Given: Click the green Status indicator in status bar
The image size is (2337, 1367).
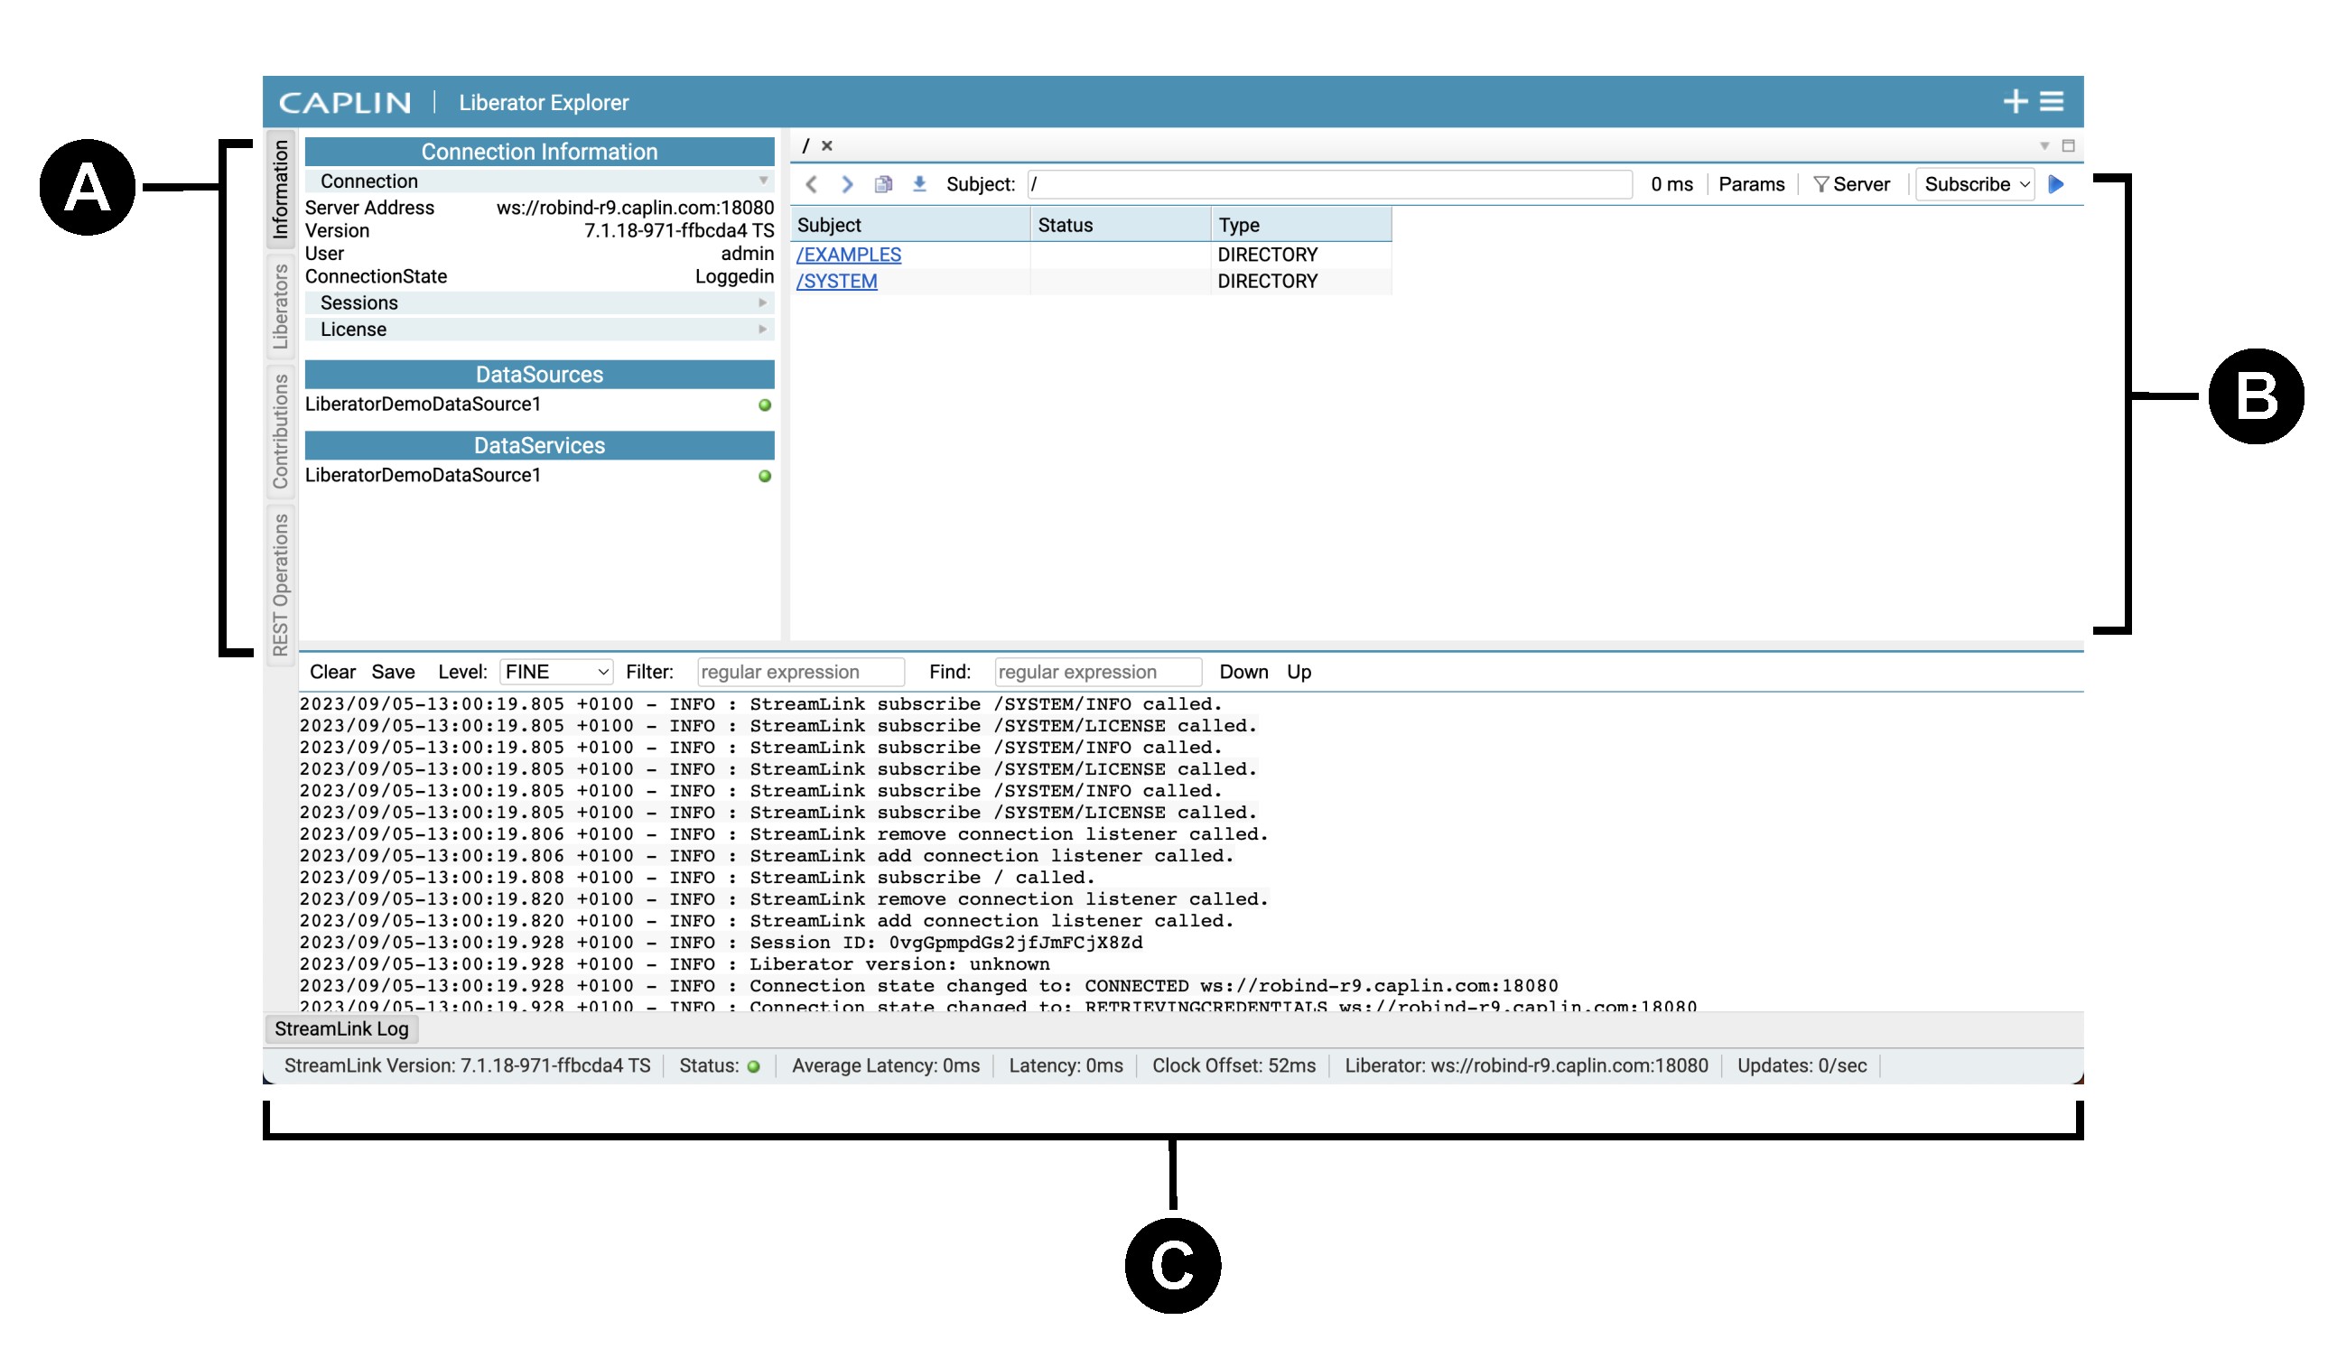Looking at the screenshot, I should (753, 1066).
